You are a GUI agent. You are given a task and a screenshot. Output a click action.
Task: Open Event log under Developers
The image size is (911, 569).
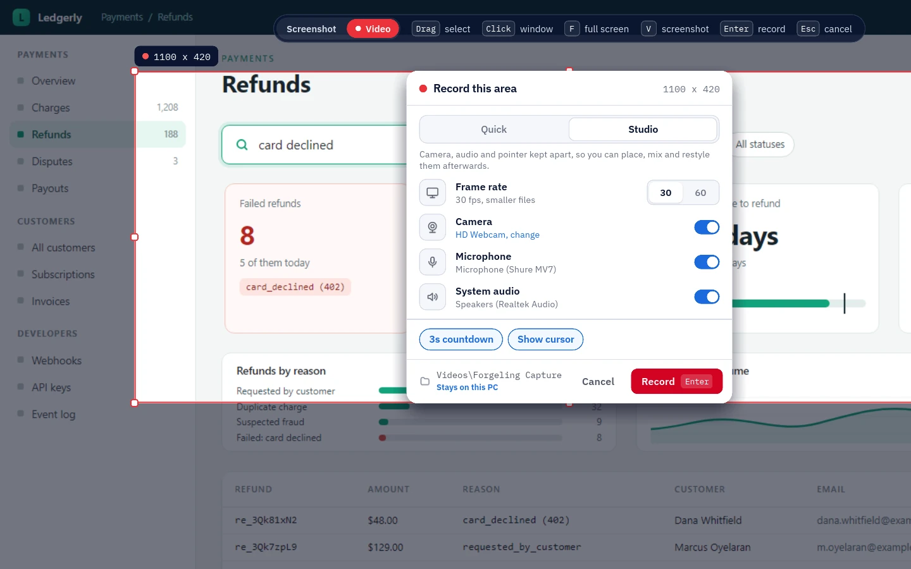(53, 415)
